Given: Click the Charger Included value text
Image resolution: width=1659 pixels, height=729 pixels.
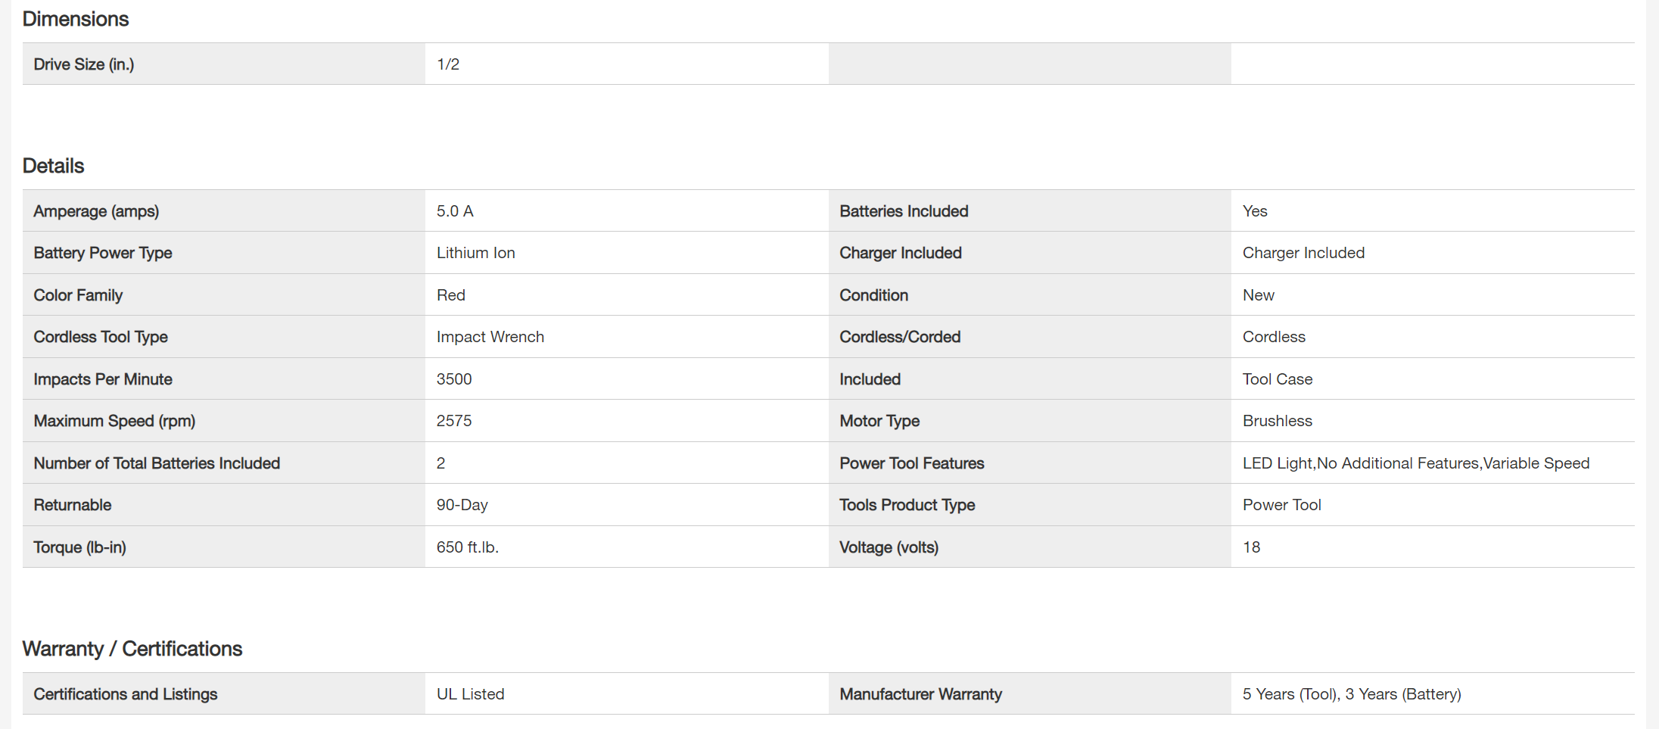Looking at the screenshot, I should (1303, 253).
